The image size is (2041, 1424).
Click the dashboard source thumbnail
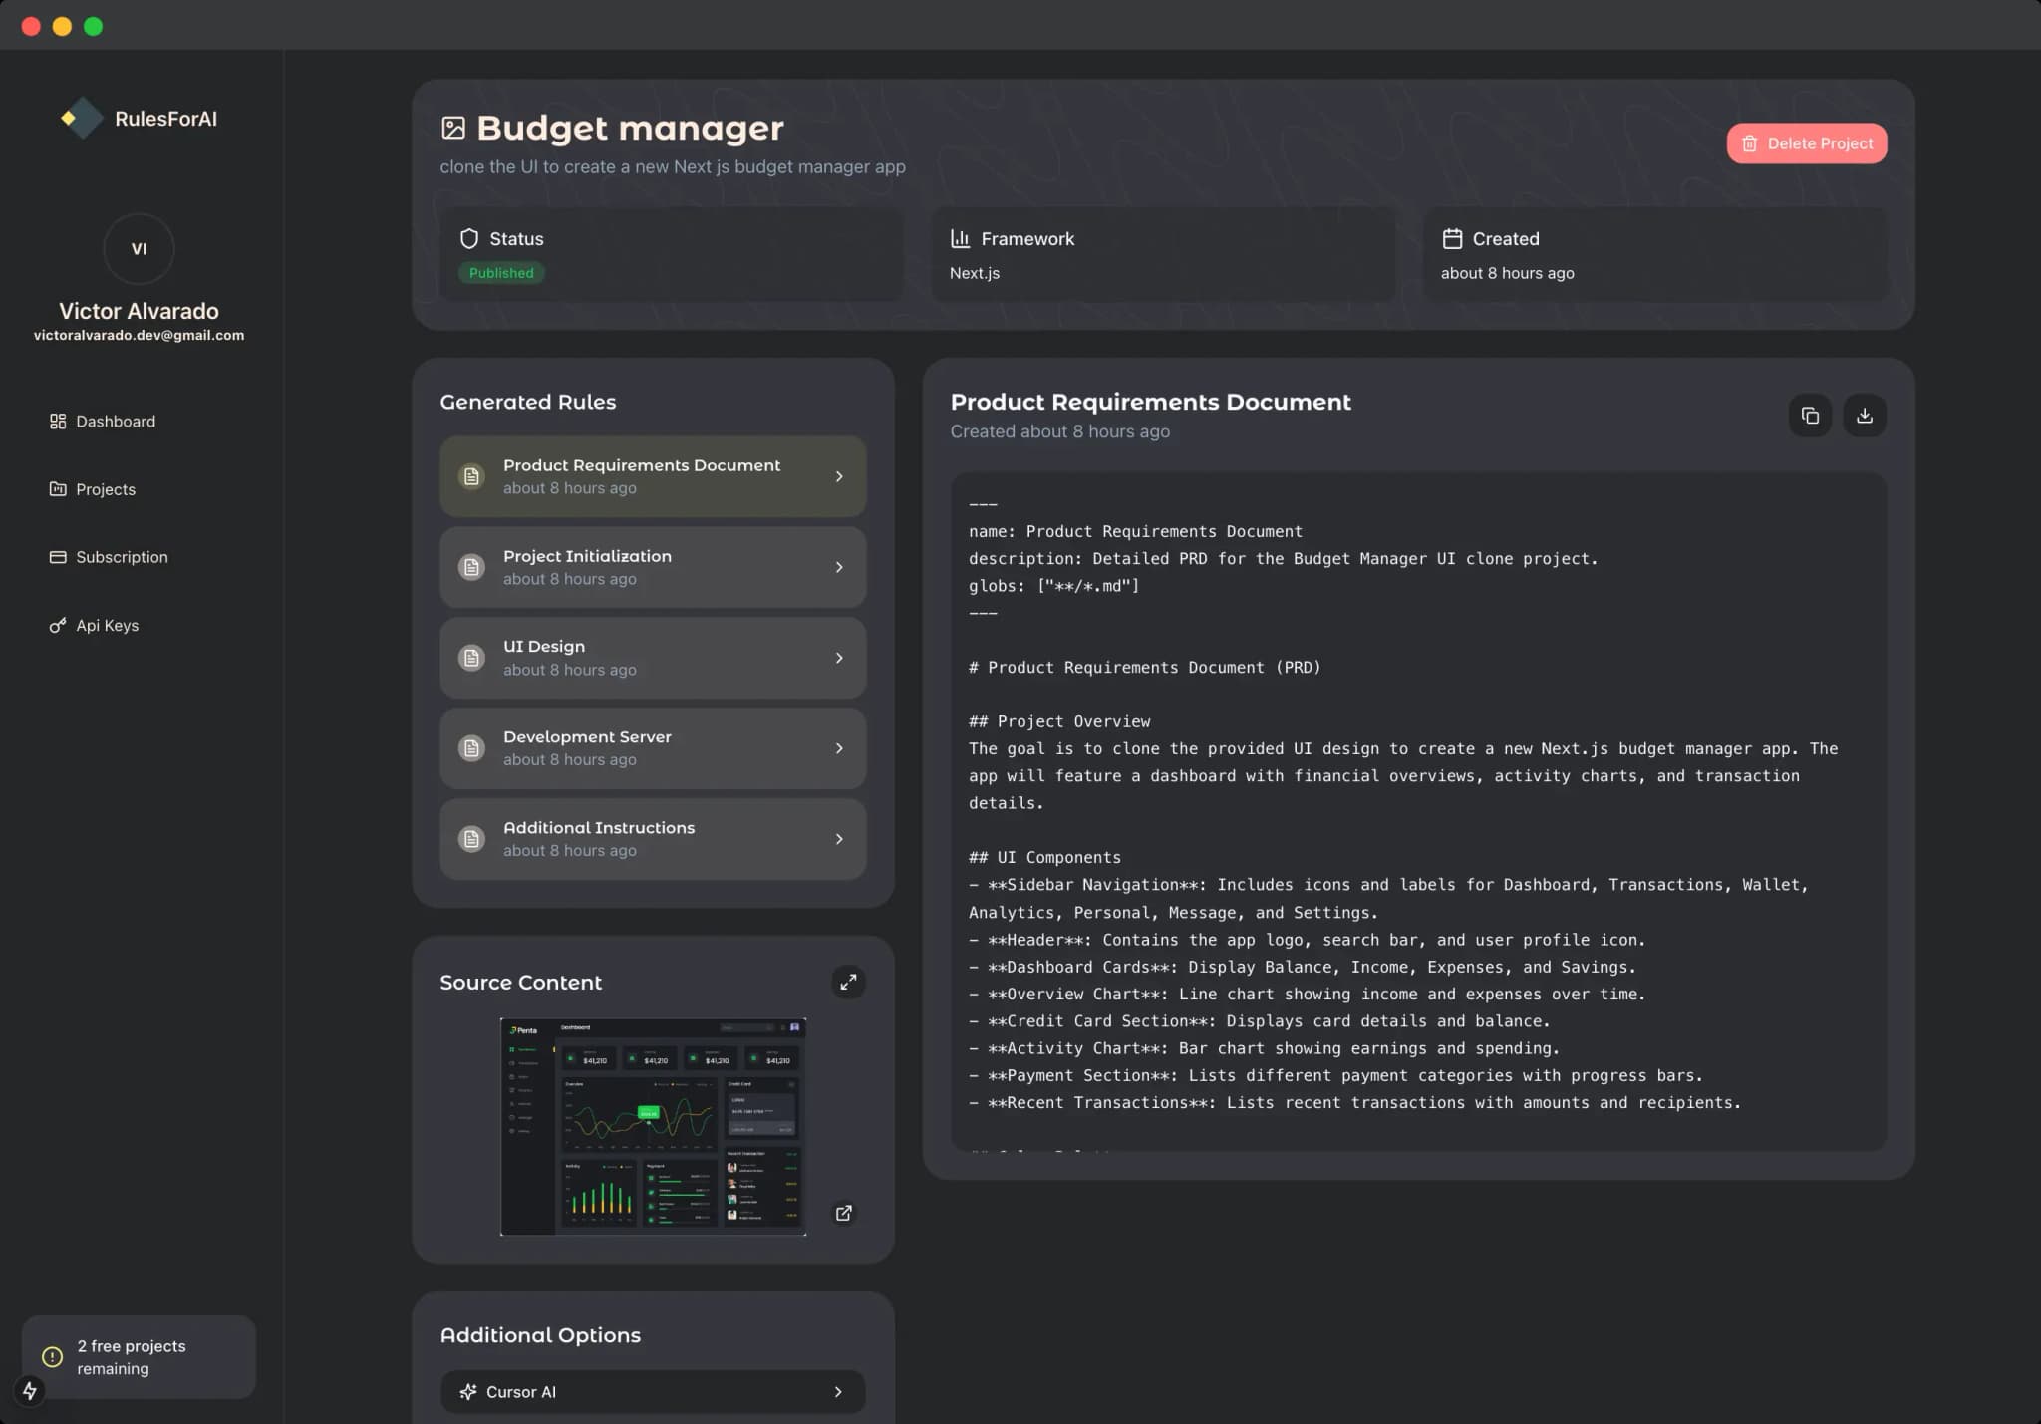pos(653,1126)
